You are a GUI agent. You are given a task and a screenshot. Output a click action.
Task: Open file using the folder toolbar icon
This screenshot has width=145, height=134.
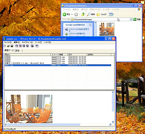[x=8, y=46]
